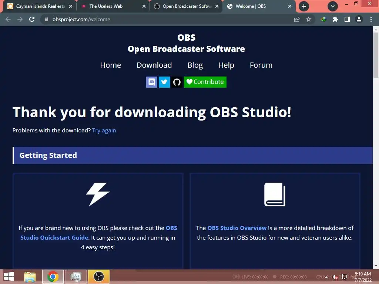This screenshot has width=379, height=284.
Task: Reload the page
Action: (x=32, y=19)
